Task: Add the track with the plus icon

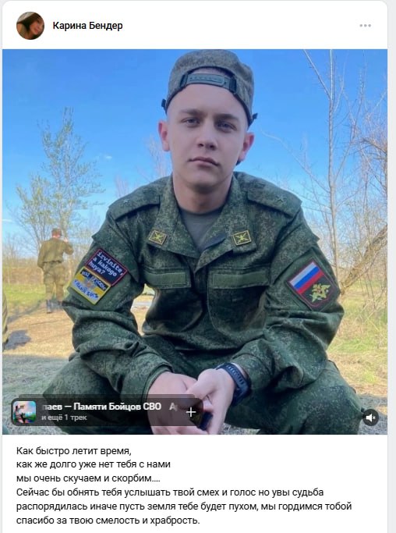Action: click(191, 412)
